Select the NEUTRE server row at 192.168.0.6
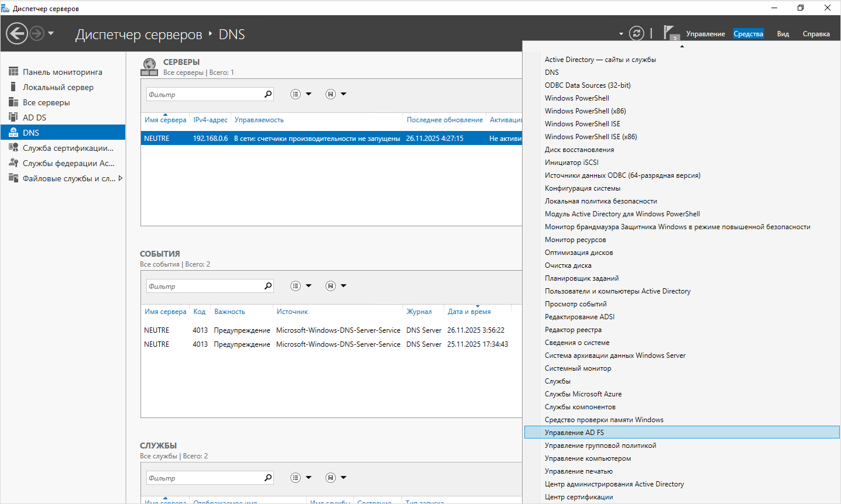The height and width of the screenshot is (504, 841). 331,139
